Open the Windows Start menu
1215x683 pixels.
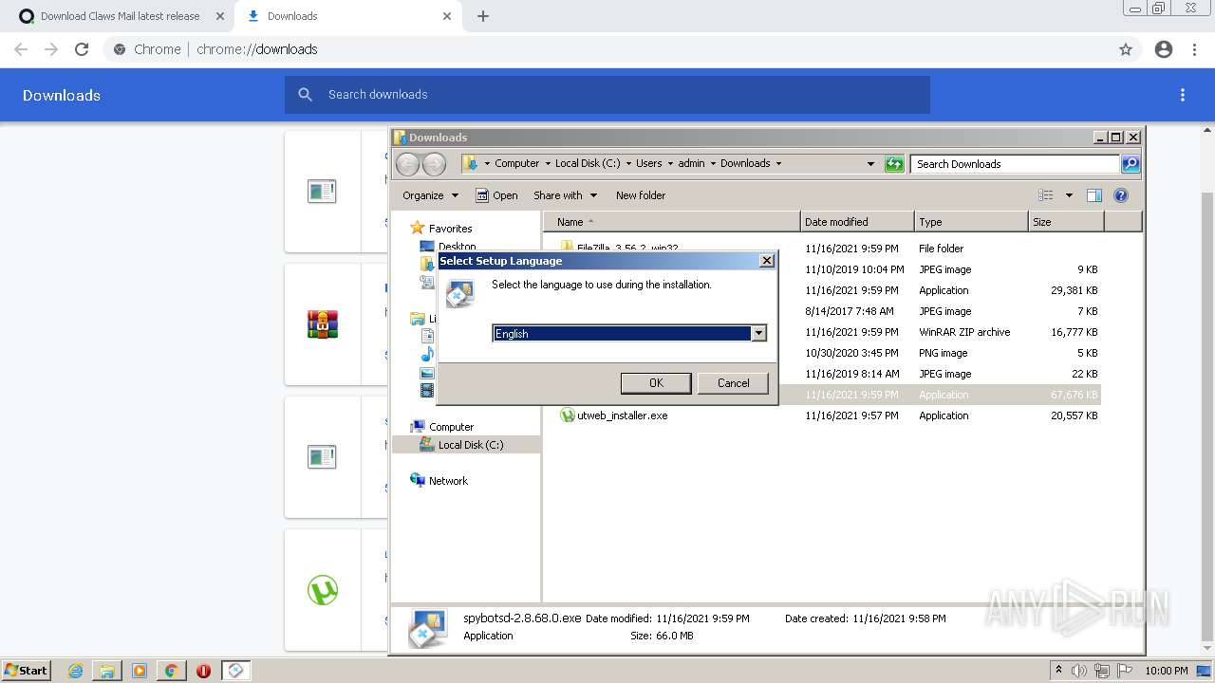[x=26, y=671]
